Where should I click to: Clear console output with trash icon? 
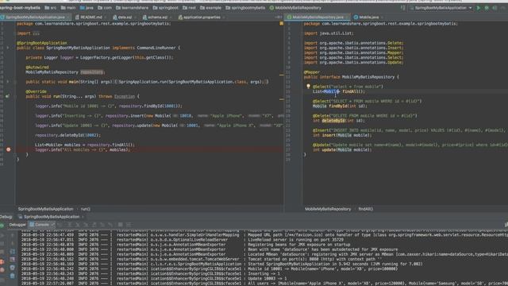coord(13,276)
